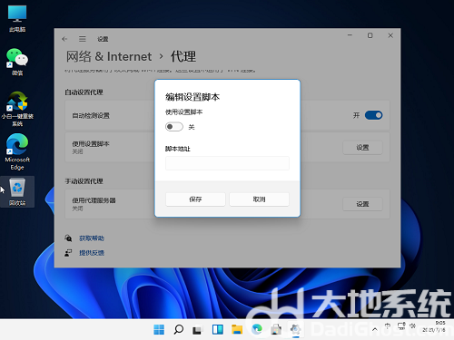Click 网络 & Internet breadcrumb
454x340 pixels.
(x=109, y=56)
